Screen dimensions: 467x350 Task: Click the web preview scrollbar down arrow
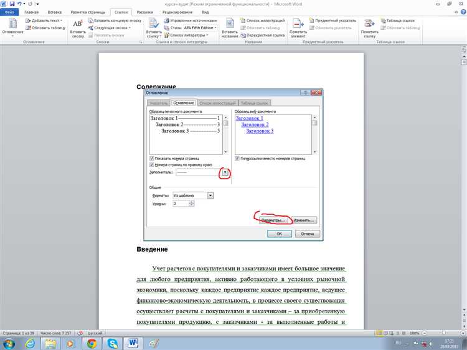[x=314, y=152]
